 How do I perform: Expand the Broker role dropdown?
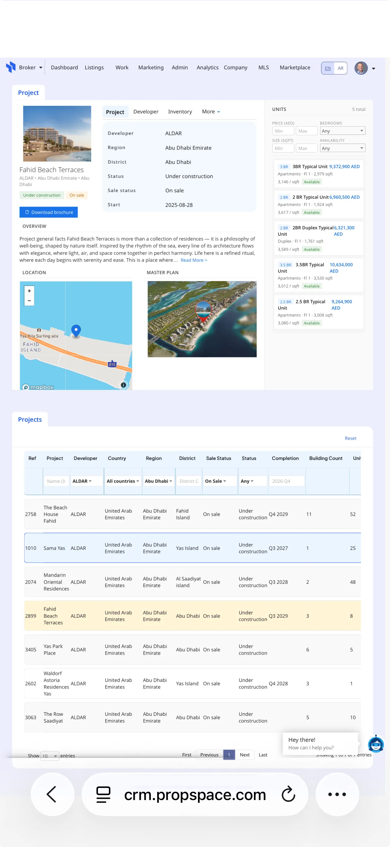pyautogui.click(x=31, y=68)
